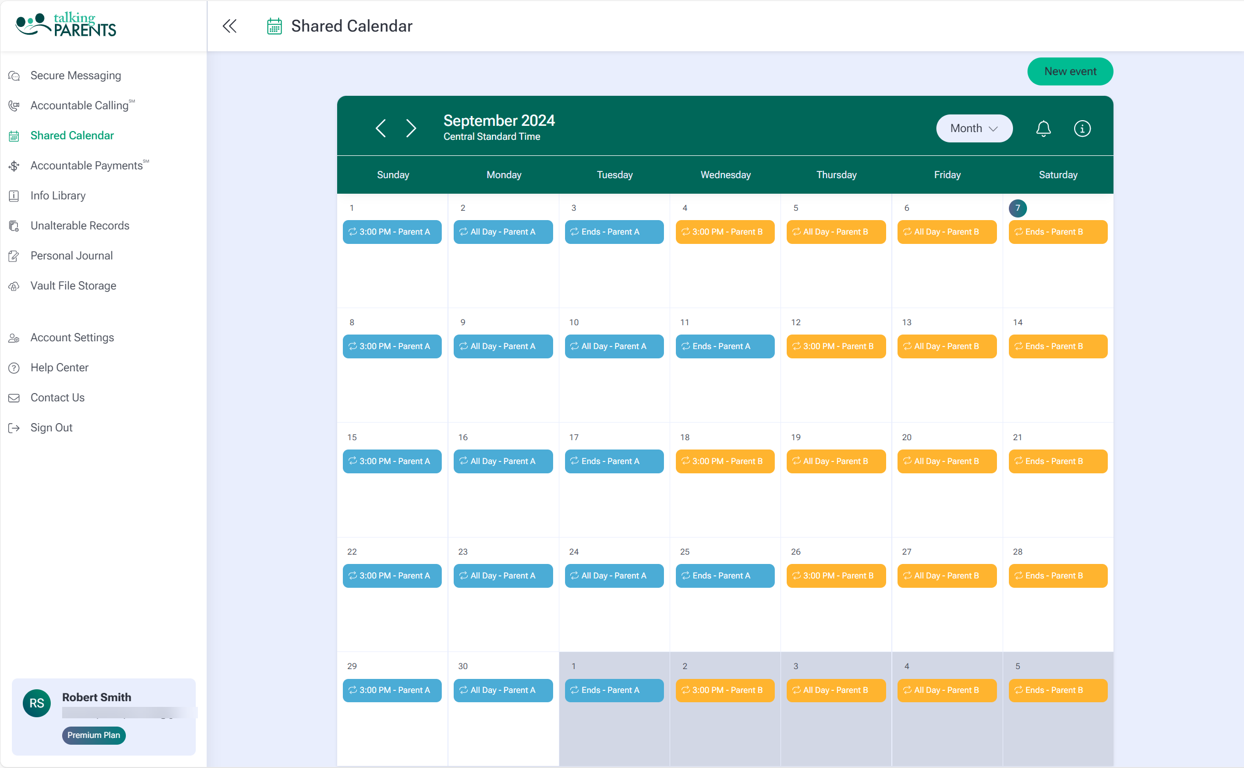Open Sept 3 Ends Parent A event

point(614,232)
